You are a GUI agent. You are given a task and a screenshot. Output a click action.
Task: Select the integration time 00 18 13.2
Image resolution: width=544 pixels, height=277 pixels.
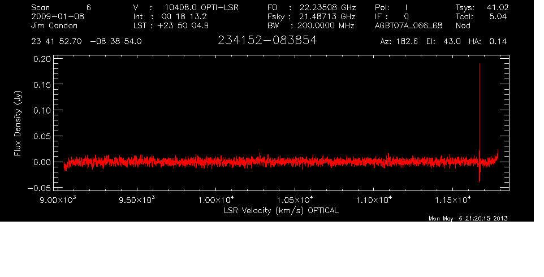[184, 16]
